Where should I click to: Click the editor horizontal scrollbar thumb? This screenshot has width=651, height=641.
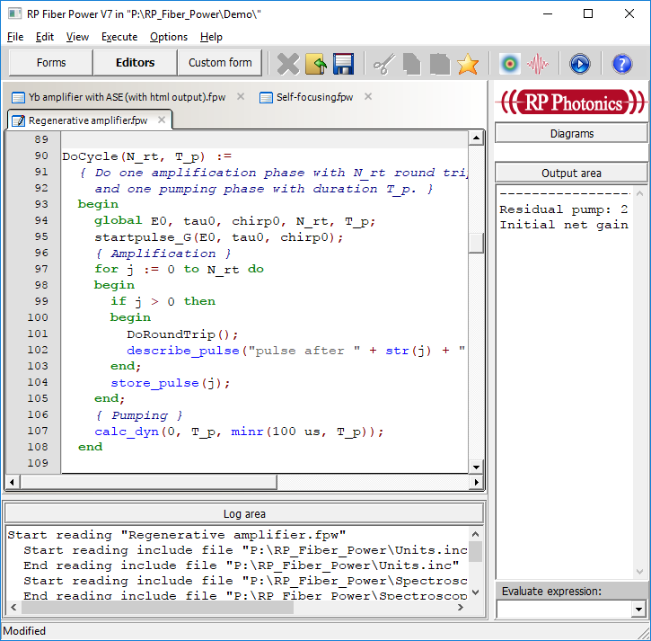(x=149, y=482)
